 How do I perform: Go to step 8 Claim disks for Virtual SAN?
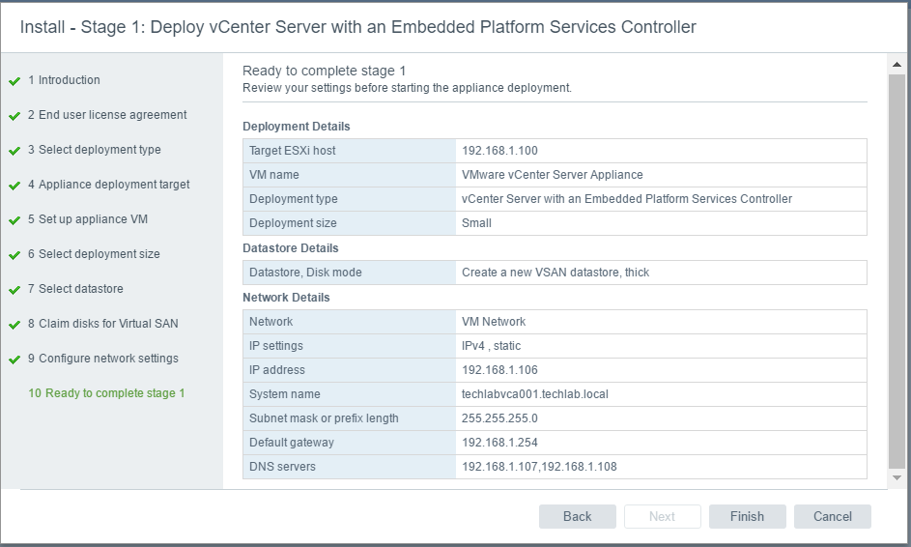pos(102,324)
